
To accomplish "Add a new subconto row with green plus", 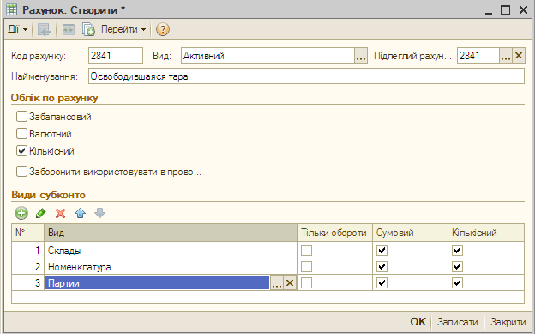I will [x=21, y=213].
